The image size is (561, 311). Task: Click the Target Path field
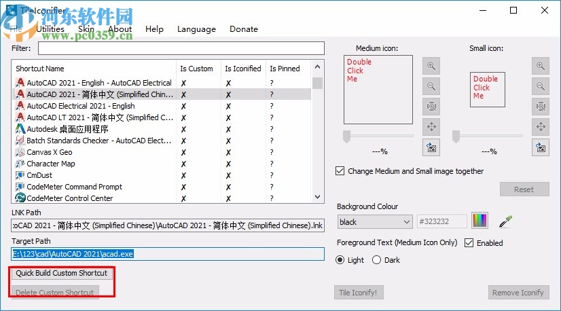click(168, 254)
